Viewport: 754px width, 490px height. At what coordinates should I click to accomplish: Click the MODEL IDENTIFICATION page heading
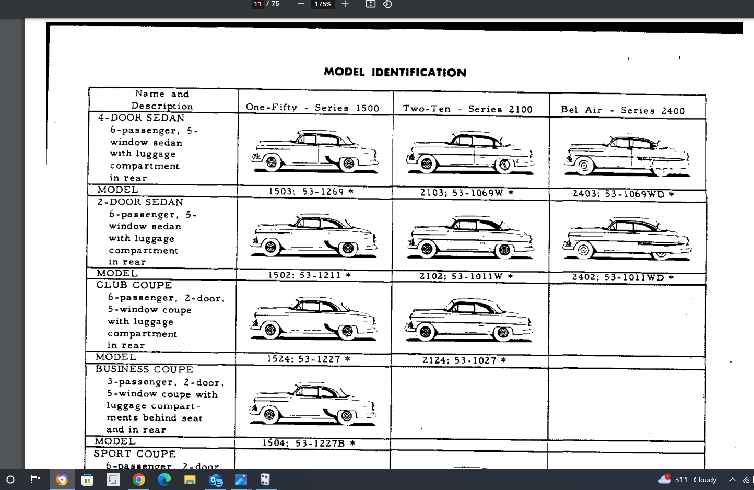395,72
